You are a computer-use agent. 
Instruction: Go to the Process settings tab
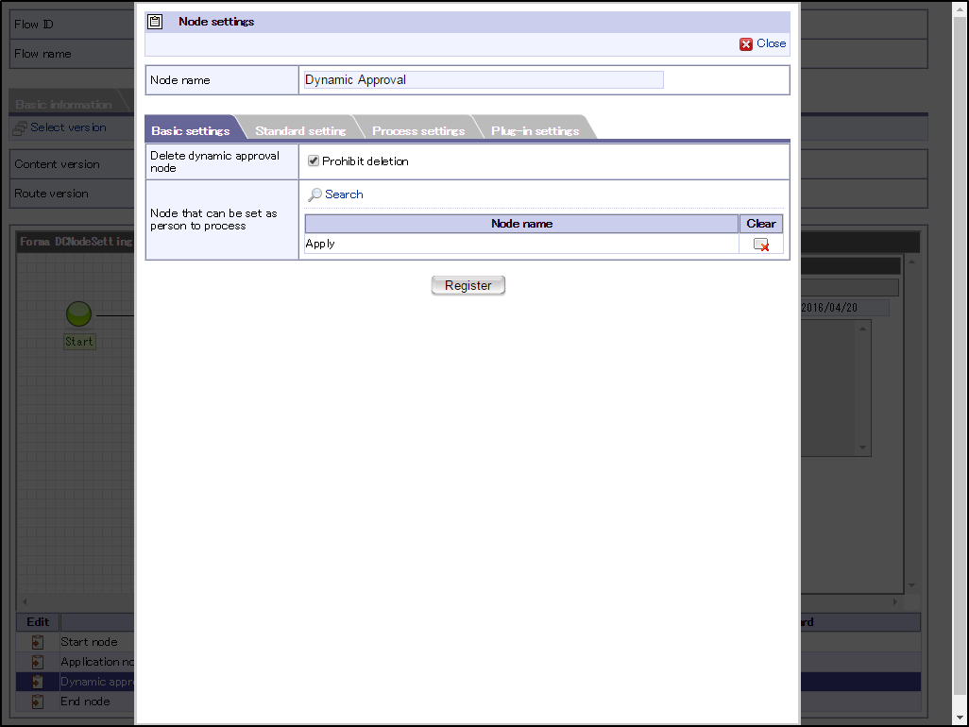click(x=417, y=130)
